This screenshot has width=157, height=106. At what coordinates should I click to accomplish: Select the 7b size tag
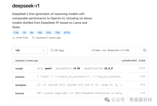point(24,32)
